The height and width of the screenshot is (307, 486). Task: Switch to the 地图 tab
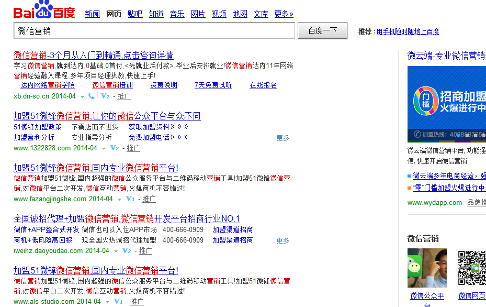pos(240,14)
